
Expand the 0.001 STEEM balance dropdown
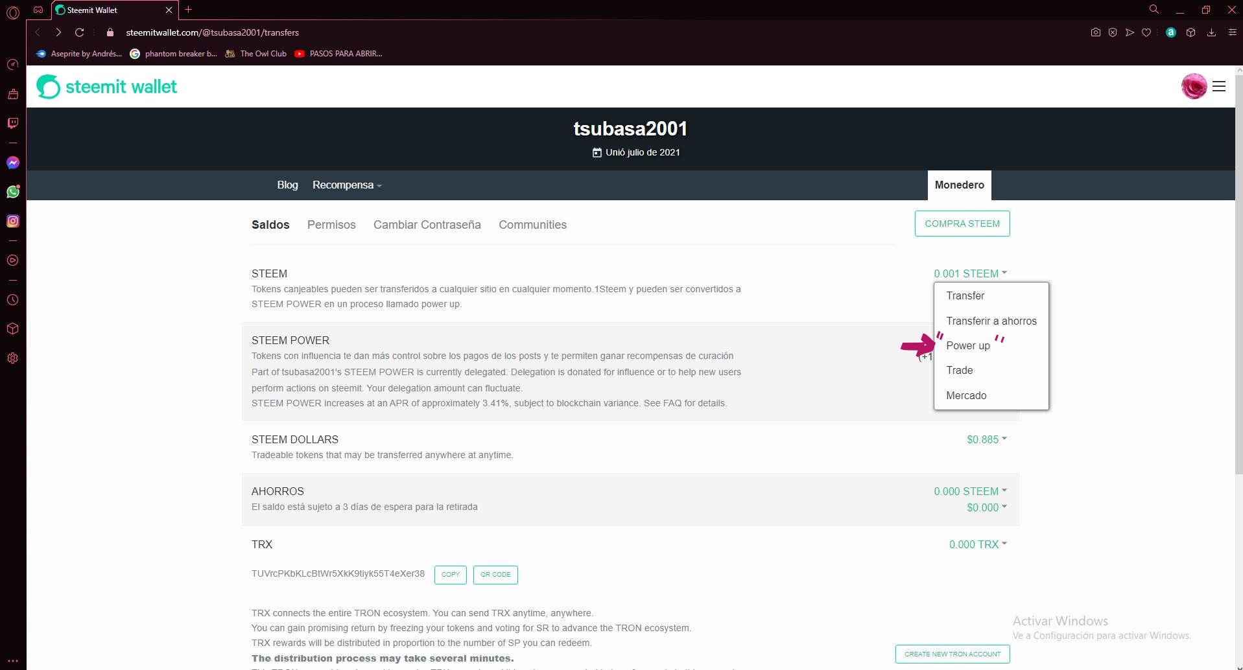[x=970, y=273]
